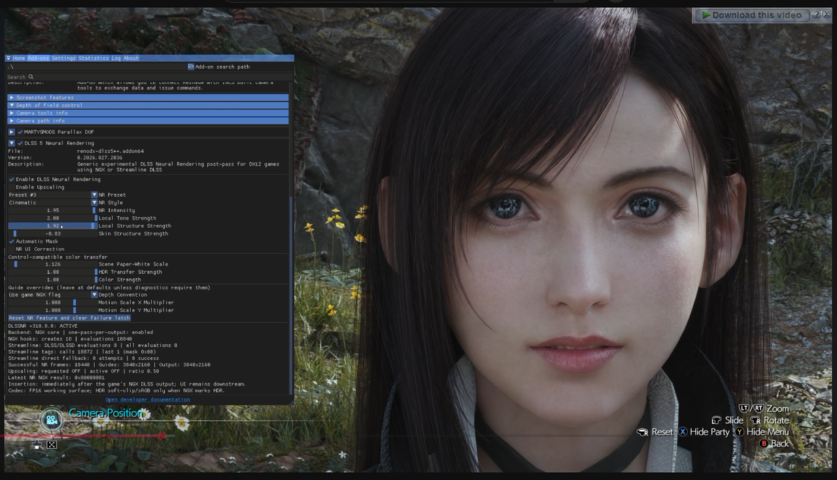Enable the NR UI Correction checkbox
837x480 pixels.
tap(11, 249)
